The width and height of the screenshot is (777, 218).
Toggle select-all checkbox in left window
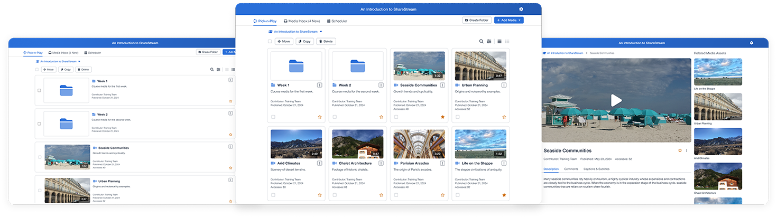tap(37, 69)
